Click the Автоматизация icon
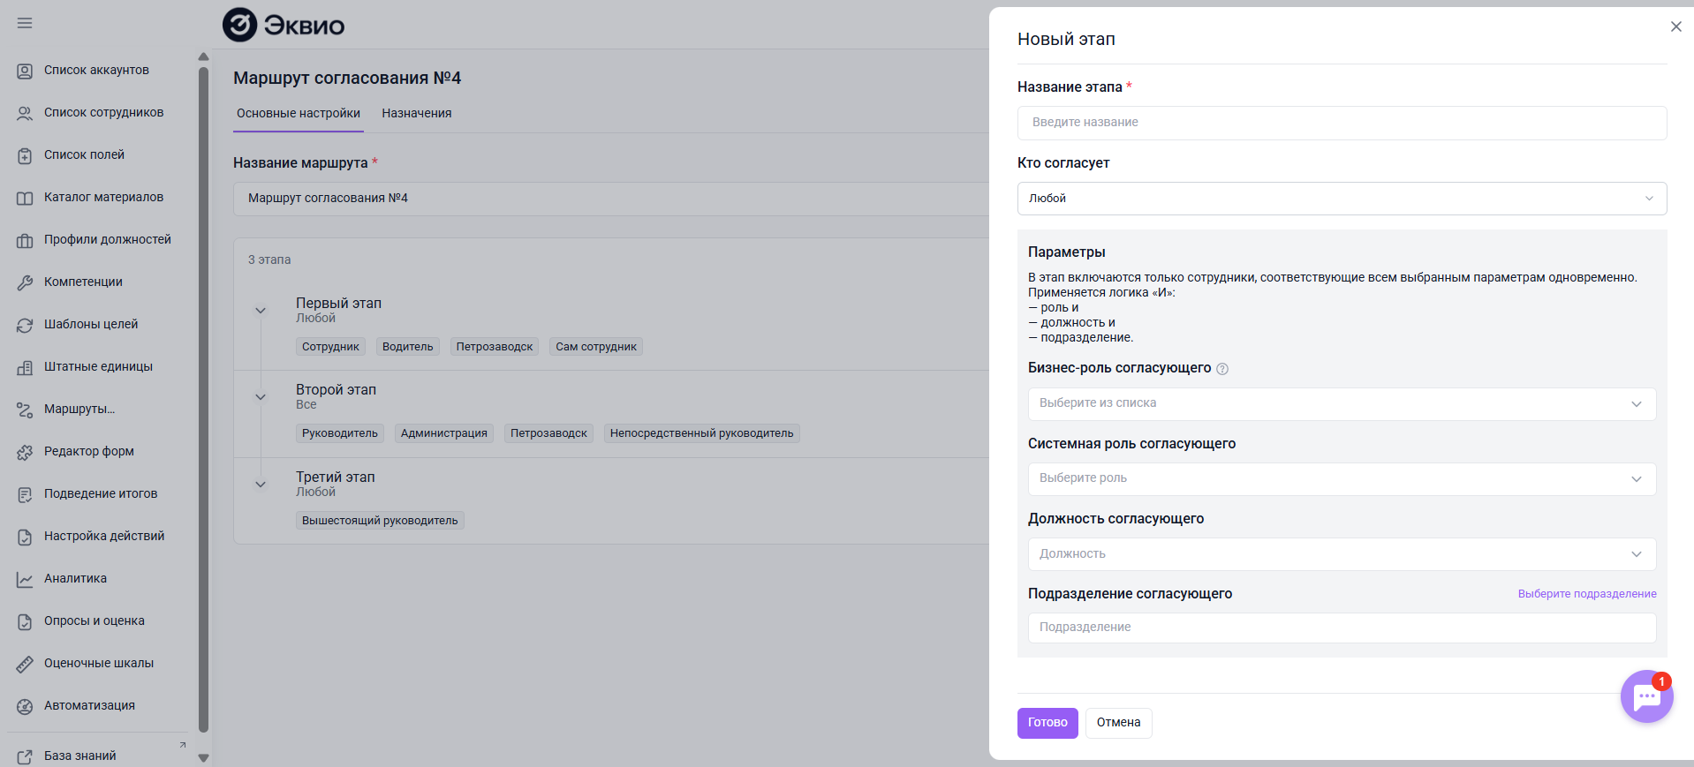This screenshot has width=1694, height=767. 25,706
